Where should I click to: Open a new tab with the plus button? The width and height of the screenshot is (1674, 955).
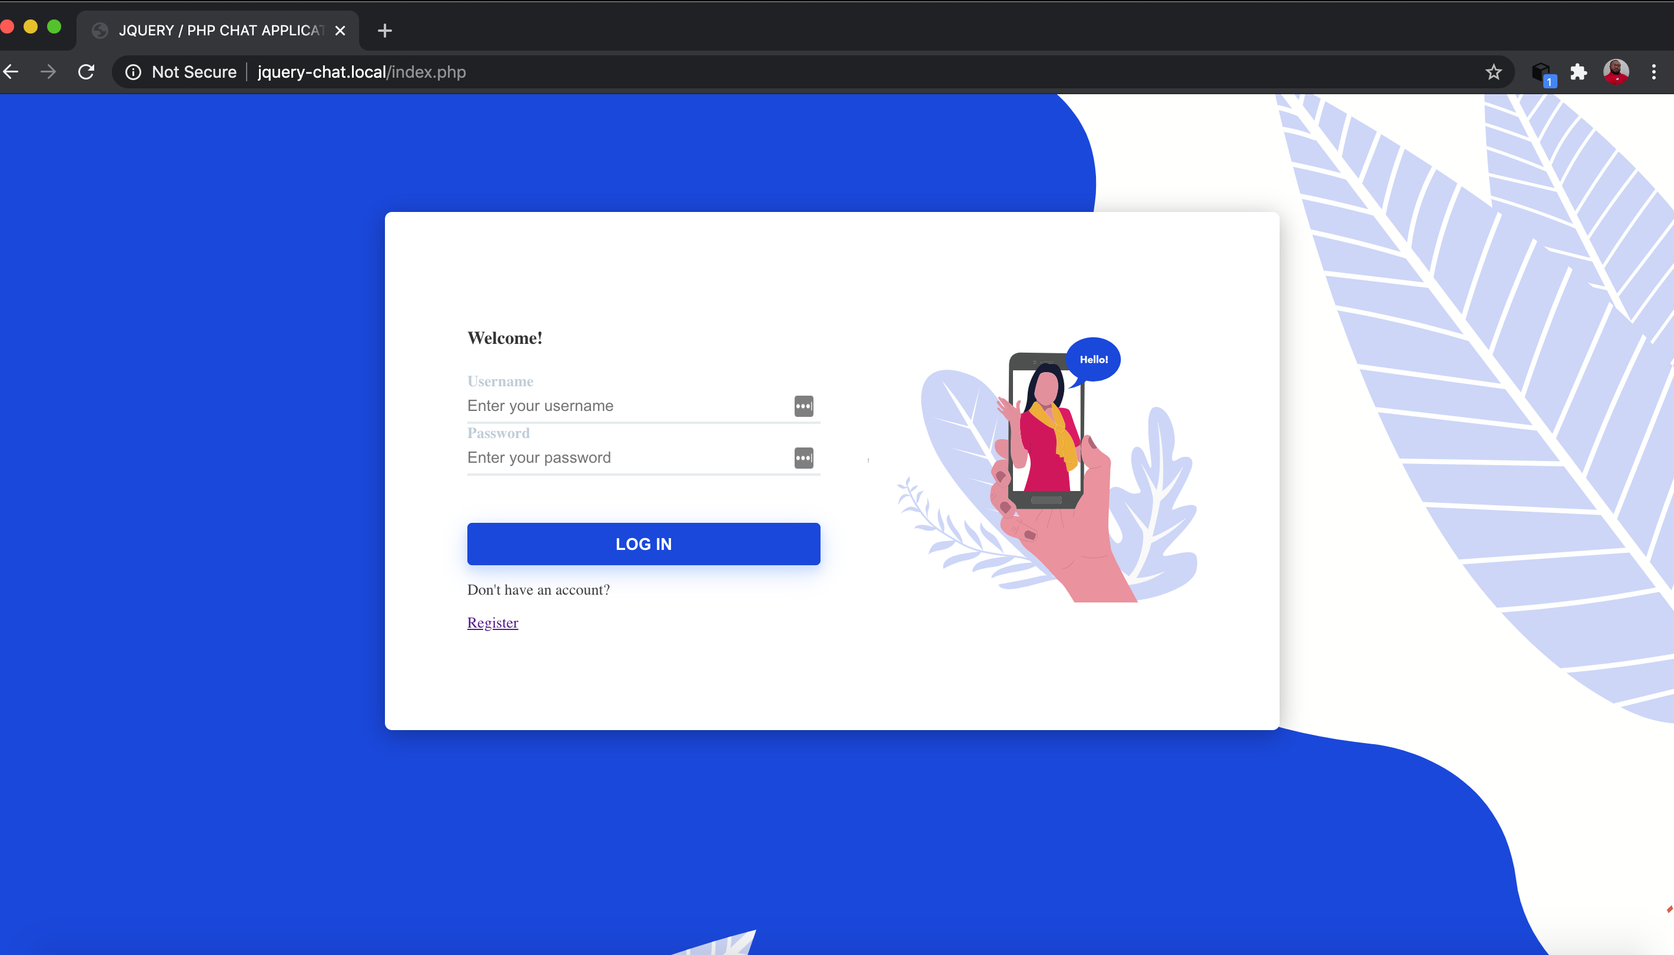pos(385,31)
